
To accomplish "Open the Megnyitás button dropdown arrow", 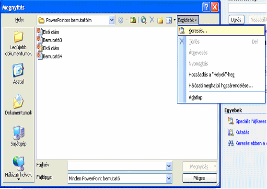I will coord(215,167).
